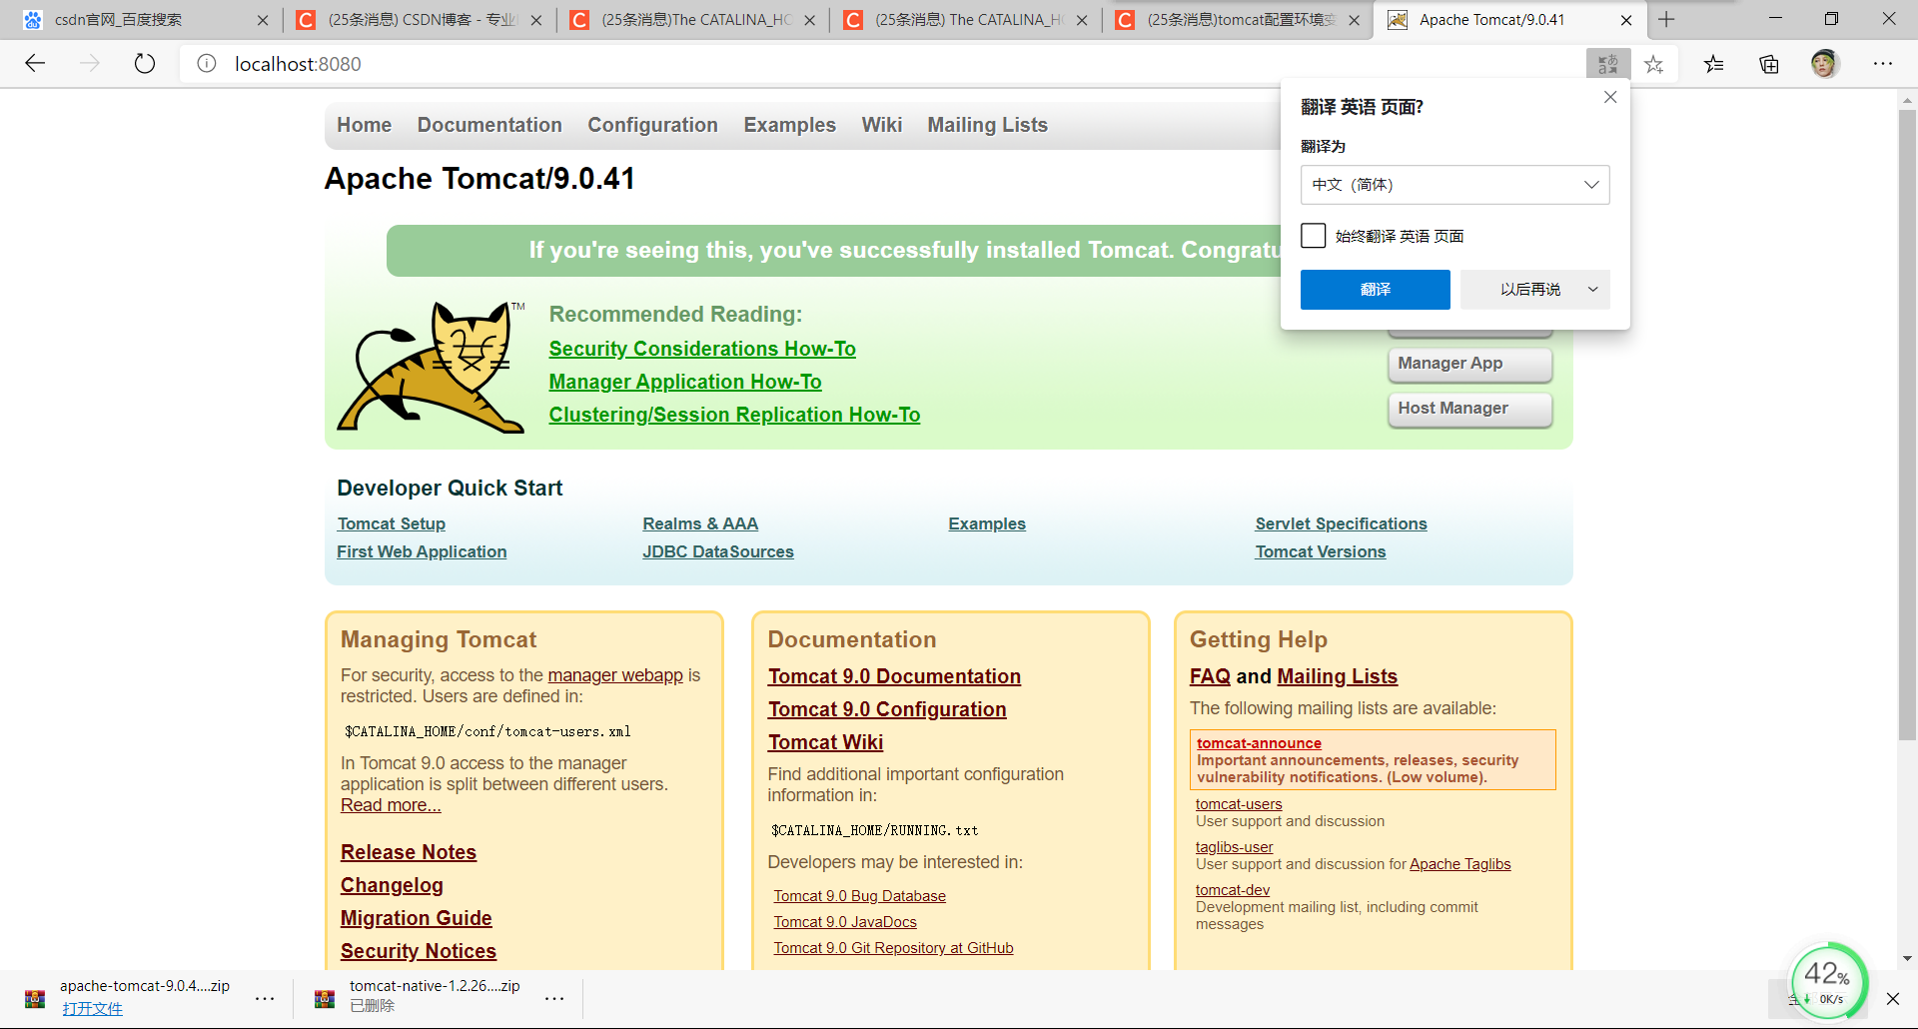The image size is (1918, 1029).
Task: Open FAQ link under Getting Help
Action: [1210, 676]
